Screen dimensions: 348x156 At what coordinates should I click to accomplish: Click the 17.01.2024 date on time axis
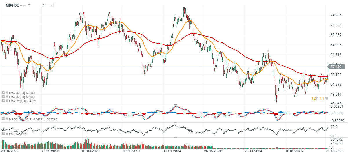click(x=172, y=151)
